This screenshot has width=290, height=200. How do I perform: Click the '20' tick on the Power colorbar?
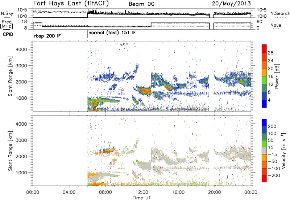point(270,69)
